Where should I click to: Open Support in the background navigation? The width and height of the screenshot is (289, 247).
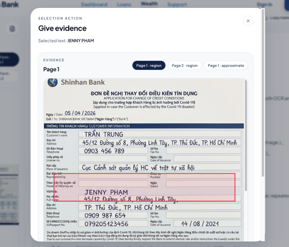click(x=177, y=4)
